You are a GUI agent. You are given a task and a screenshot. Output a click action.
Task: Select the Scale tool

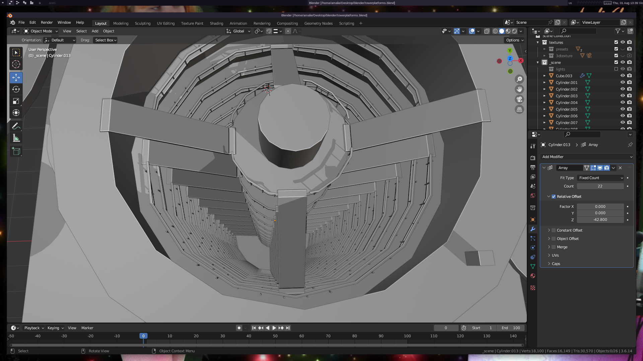[16, 101]
